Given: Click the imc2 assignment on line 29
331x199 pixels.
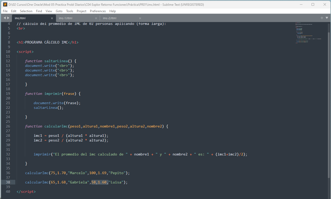Looking at the screenshot, I should (x=71, y=140).
